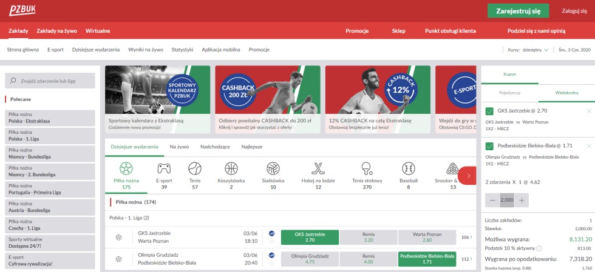Click football icon beside GKS Jastrzebie row
Screen dimensions: 595x272
coord(119,237)
